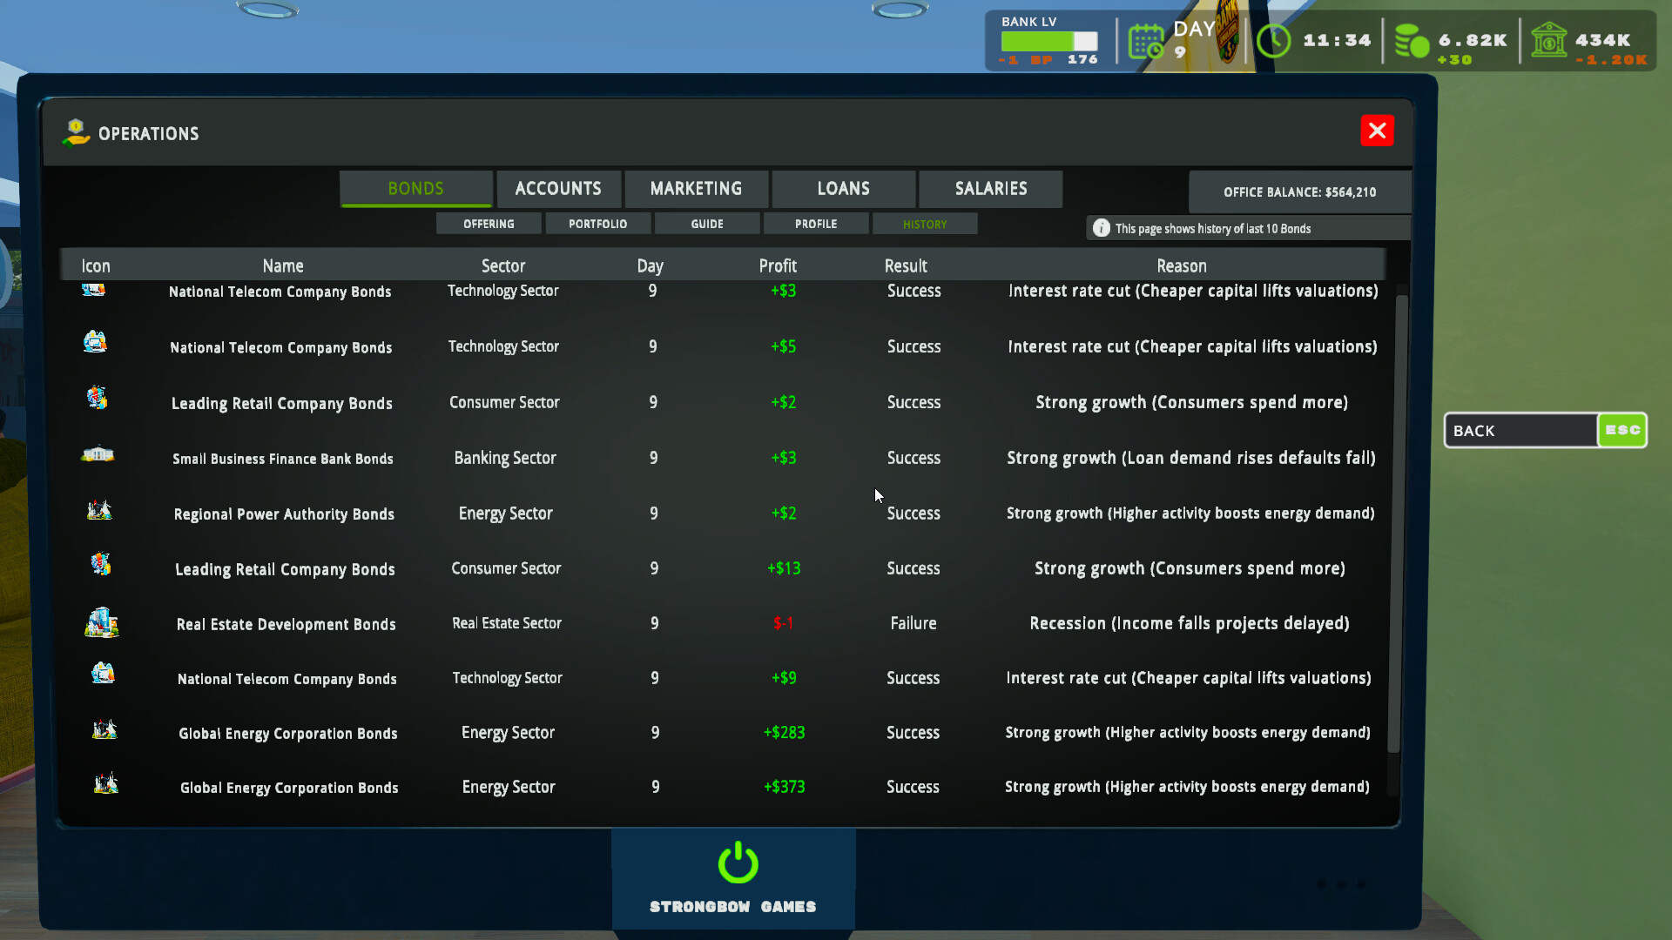Image resolution: width=1672 pixels, height=940 pixels.
Task: Click the BACK button
Action: (x=1520, y=430)
